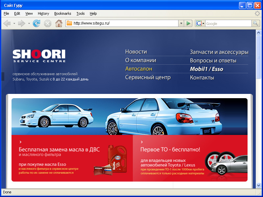Screen dimensions: 263x197
Task: Click the arrow above the oil change offer
Action: (20, 142)
